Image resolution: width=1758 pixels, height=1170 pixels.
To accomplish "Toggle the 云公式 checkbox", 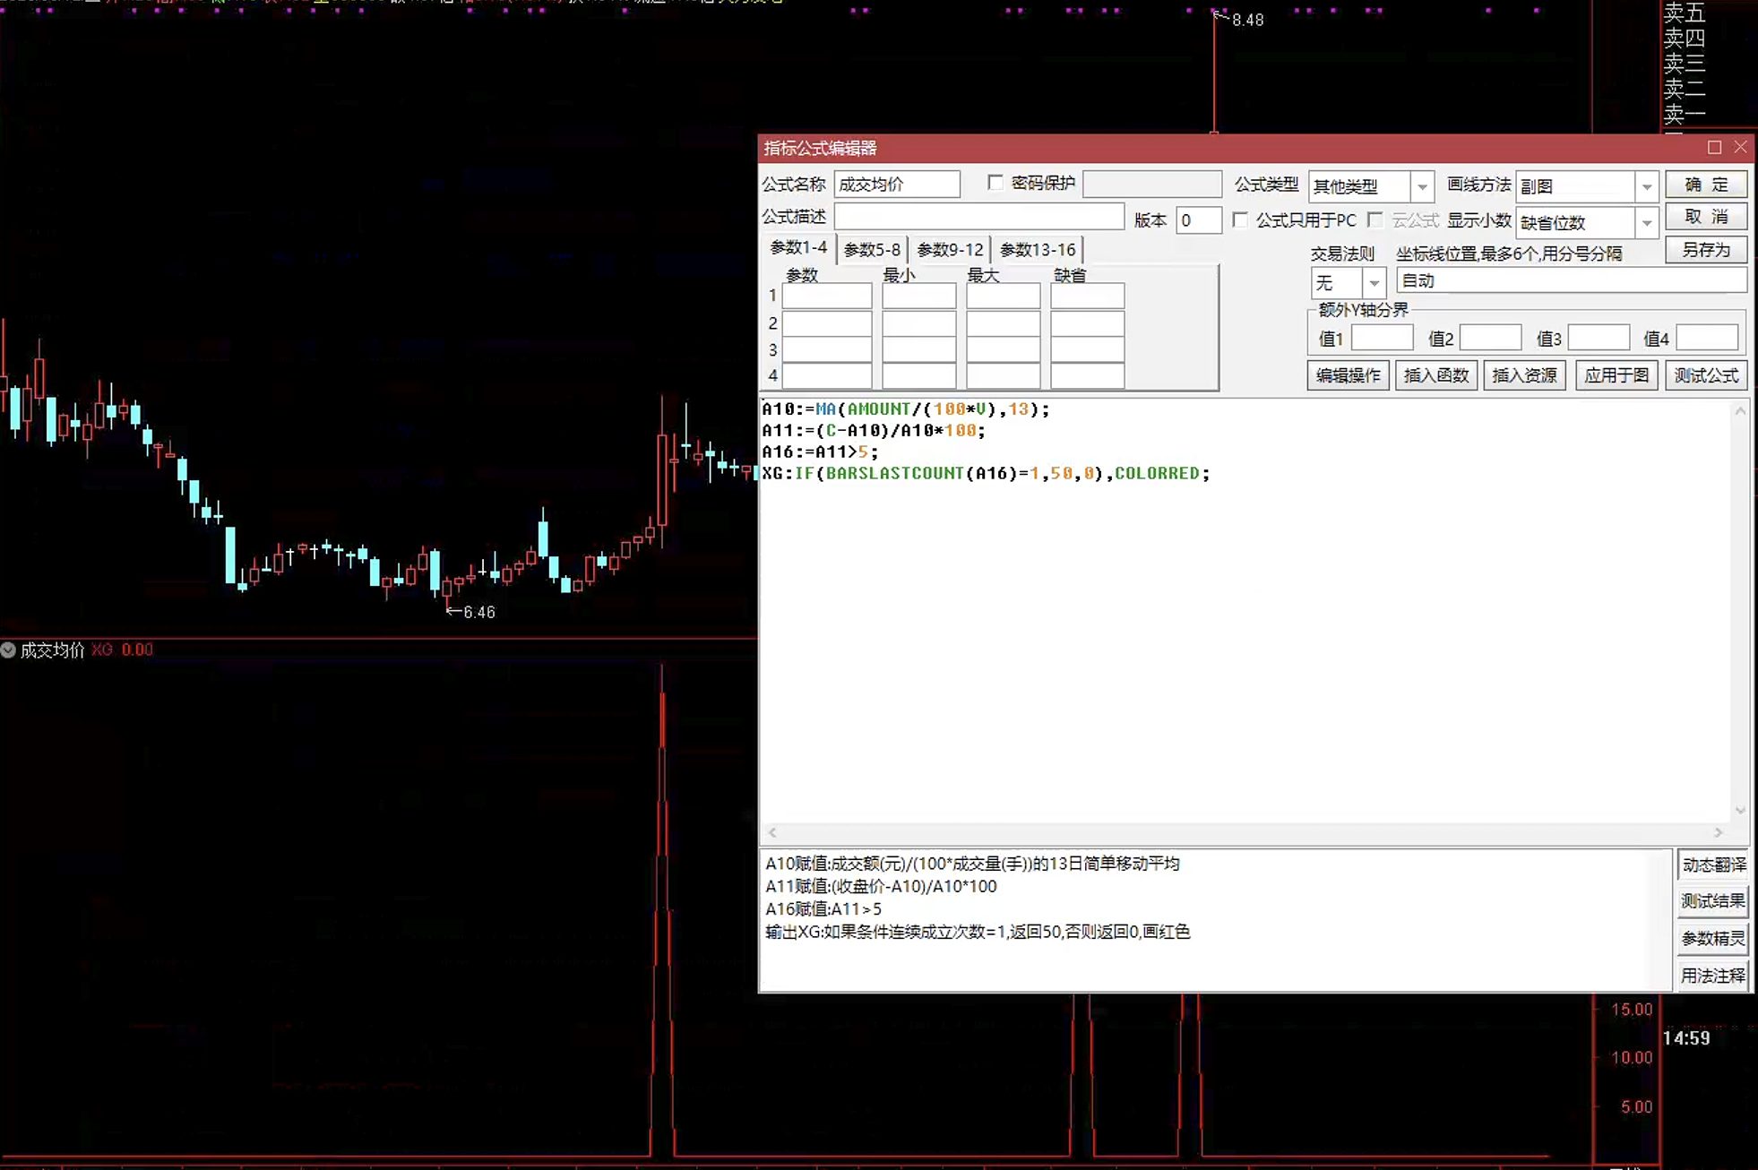I will (x=1375, y=219).
